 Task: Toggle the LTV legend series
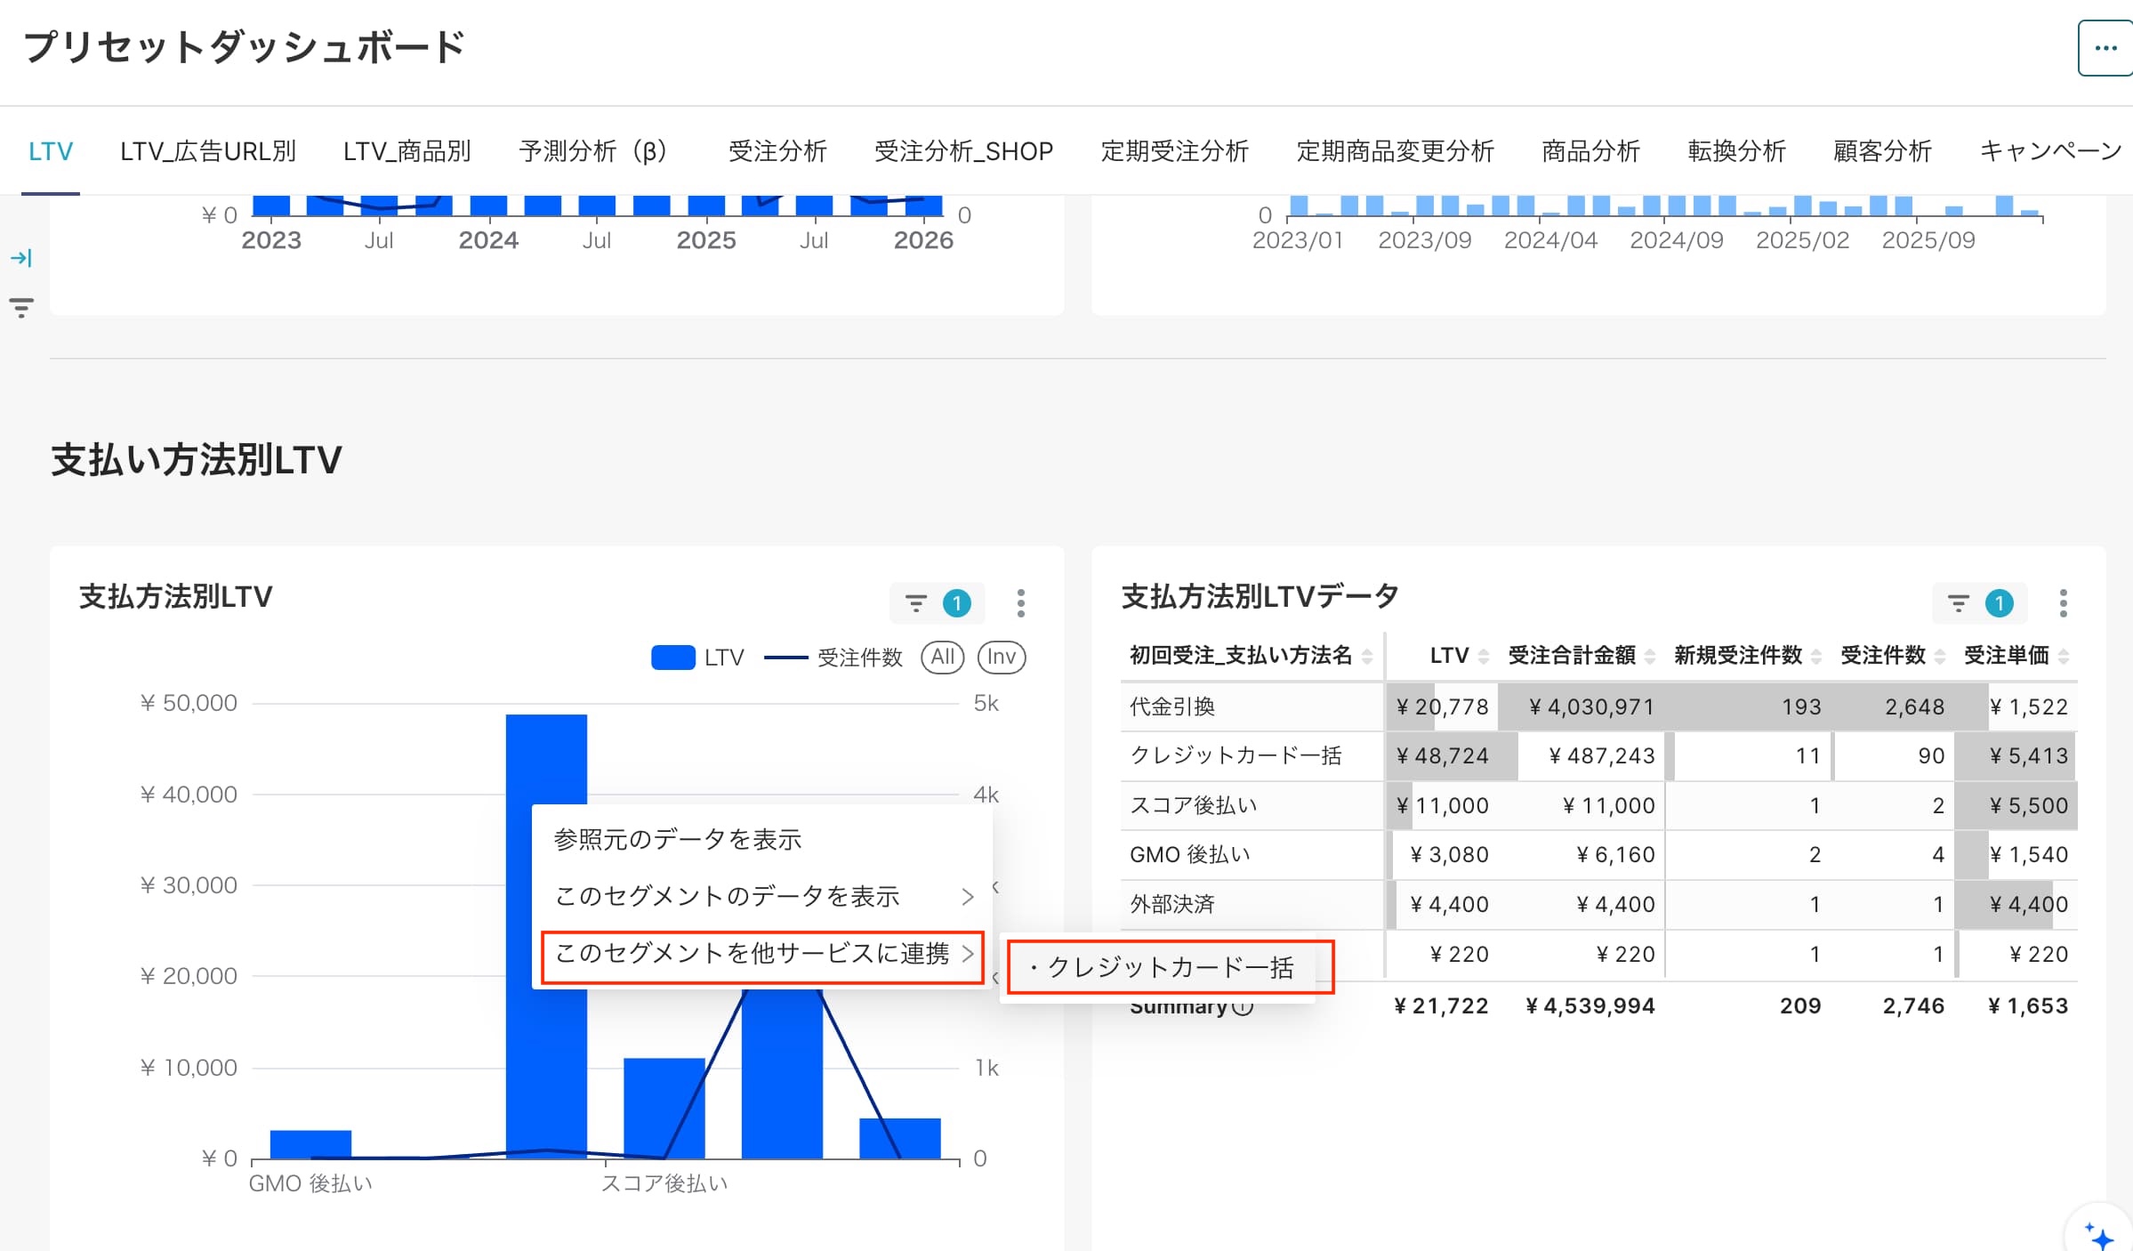(x=697, y=658)
